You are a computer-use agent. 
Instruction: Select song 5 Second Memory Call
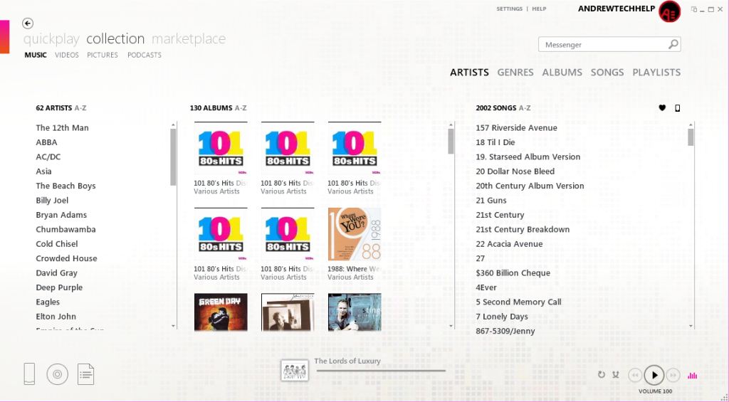point(518,302)
